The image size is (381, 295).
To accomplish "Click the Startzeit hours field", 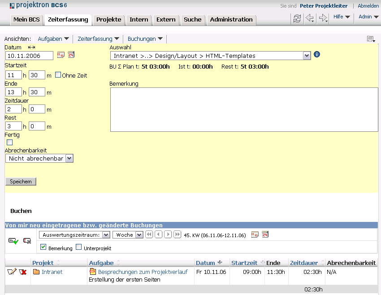I will click(13, 75).
